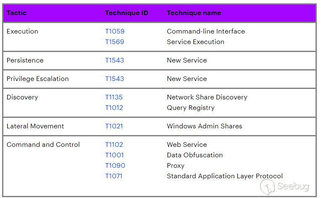Click the Command and Control tactic cell
This screenshot has height=198, width=321.
click(43, 145)
